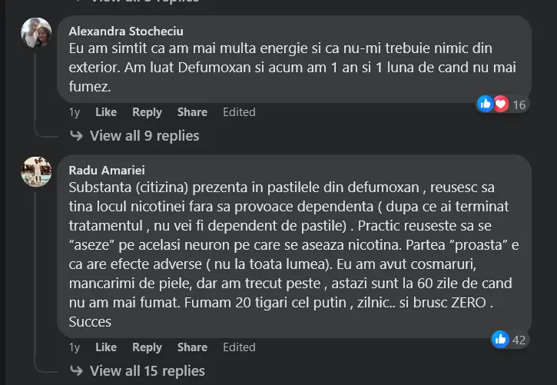Viewport: 557px width, 385px height.
Task: Click the red heart reaction on Alexandra's comment
Action: [x=500, y=104]
